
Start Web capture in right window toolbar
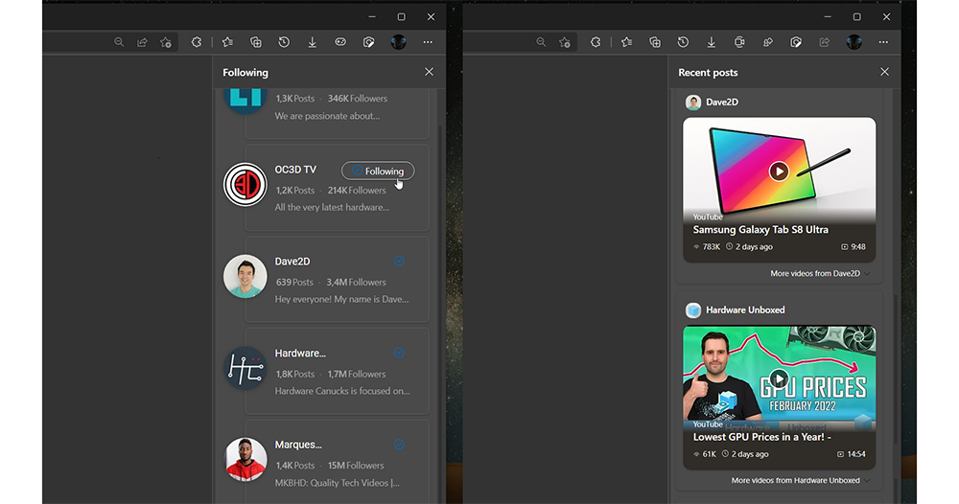(796, 42)
